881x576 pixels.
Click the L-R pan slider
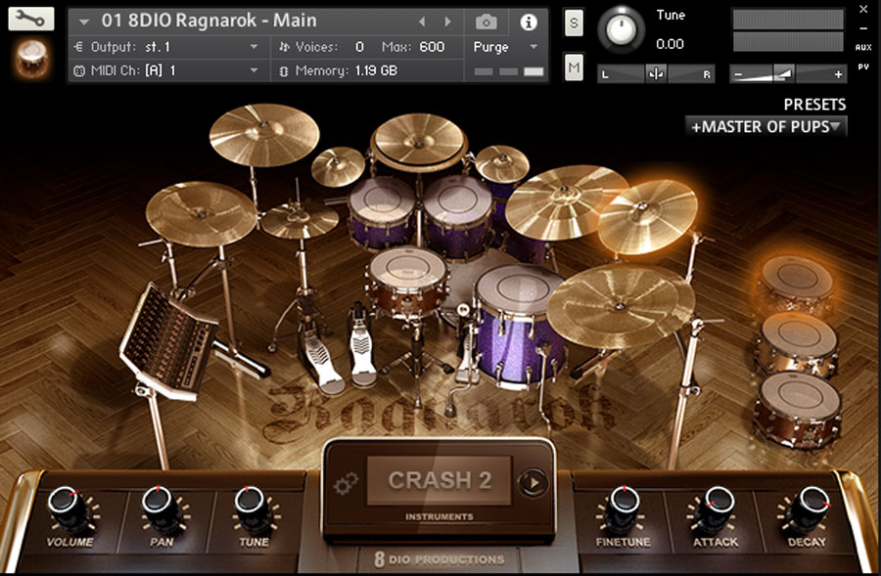656,73
